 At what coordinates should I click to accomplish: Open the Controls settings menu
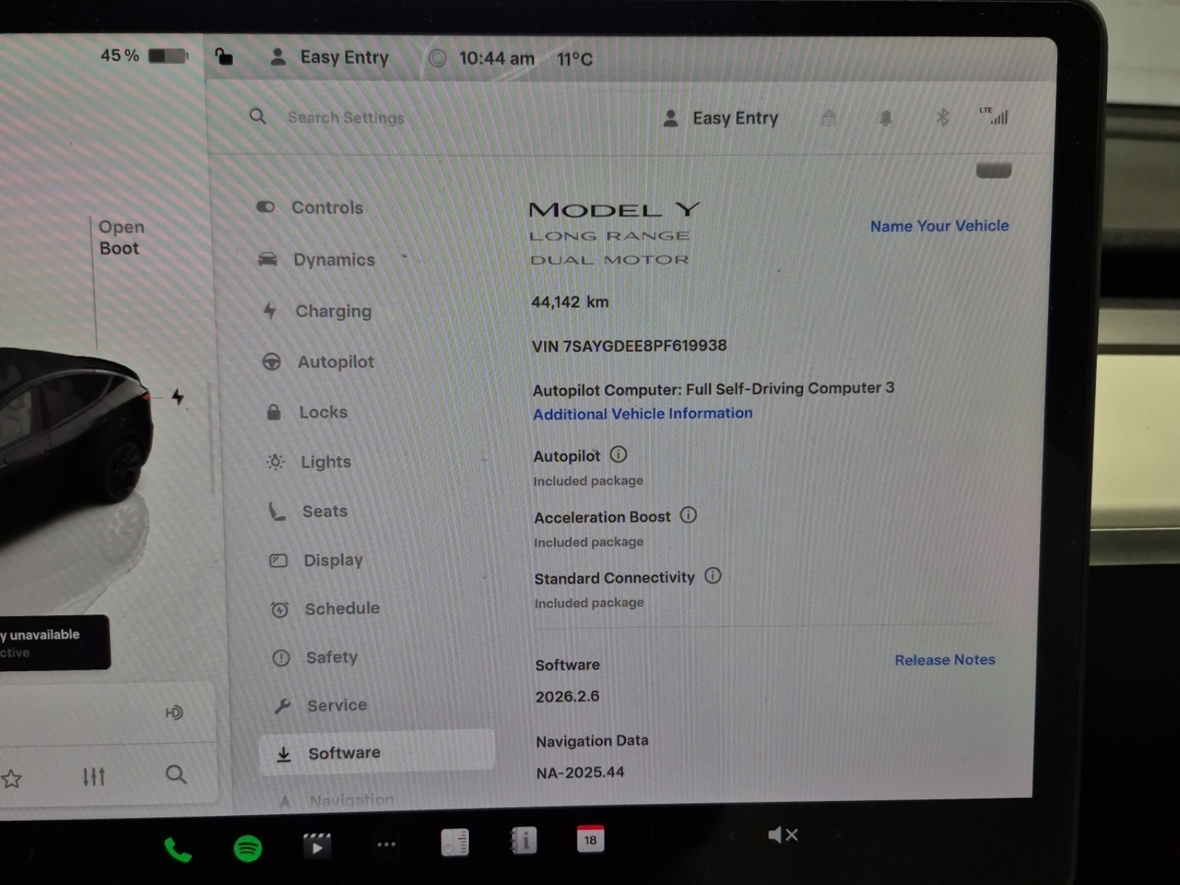pos(327,208)
